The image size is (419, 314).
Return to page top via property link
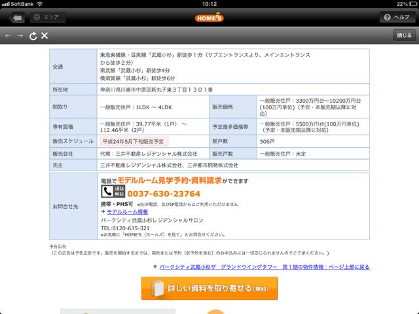pos(264,267)
